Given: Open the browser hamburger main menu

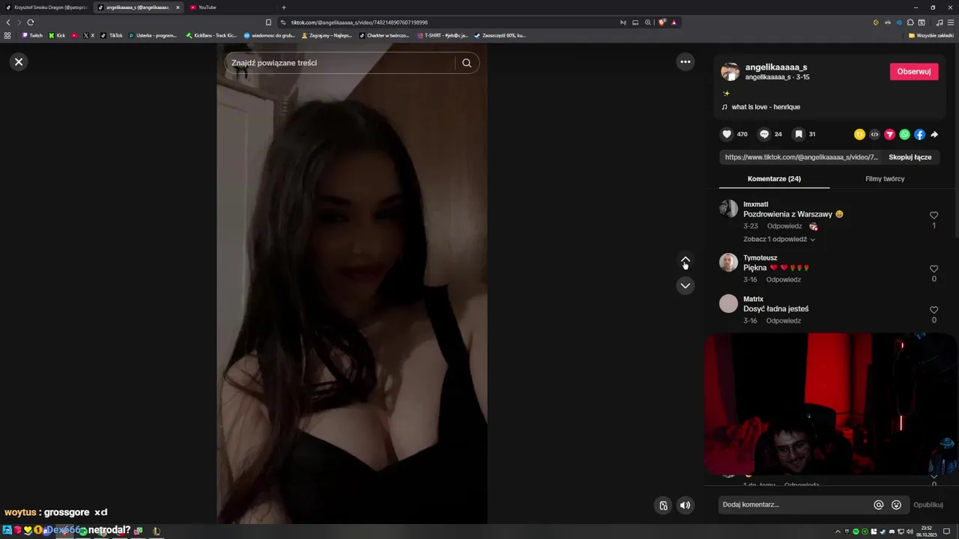Looking at the screenshot, I should [x=950, y=22].
